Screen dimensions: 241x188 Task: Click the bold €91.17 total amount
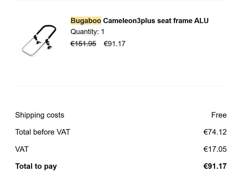[x=215, y=166]
